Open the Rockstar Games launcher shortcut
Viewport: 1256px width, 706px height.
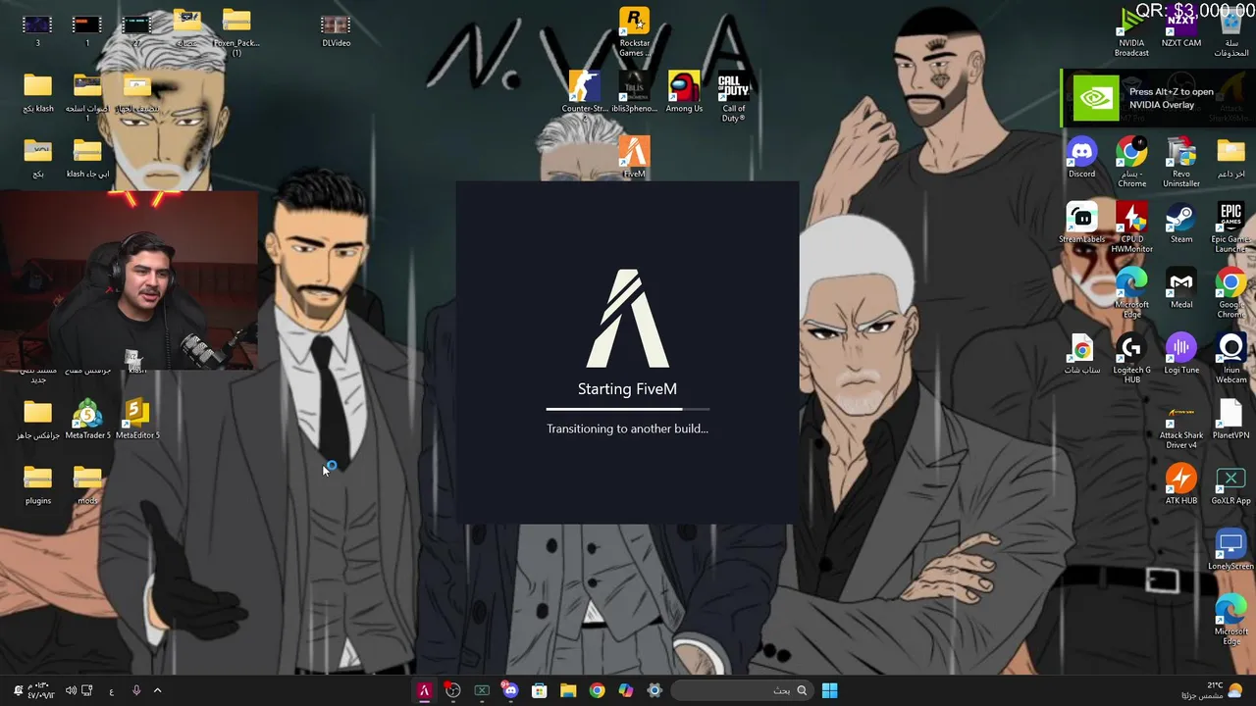634,31
